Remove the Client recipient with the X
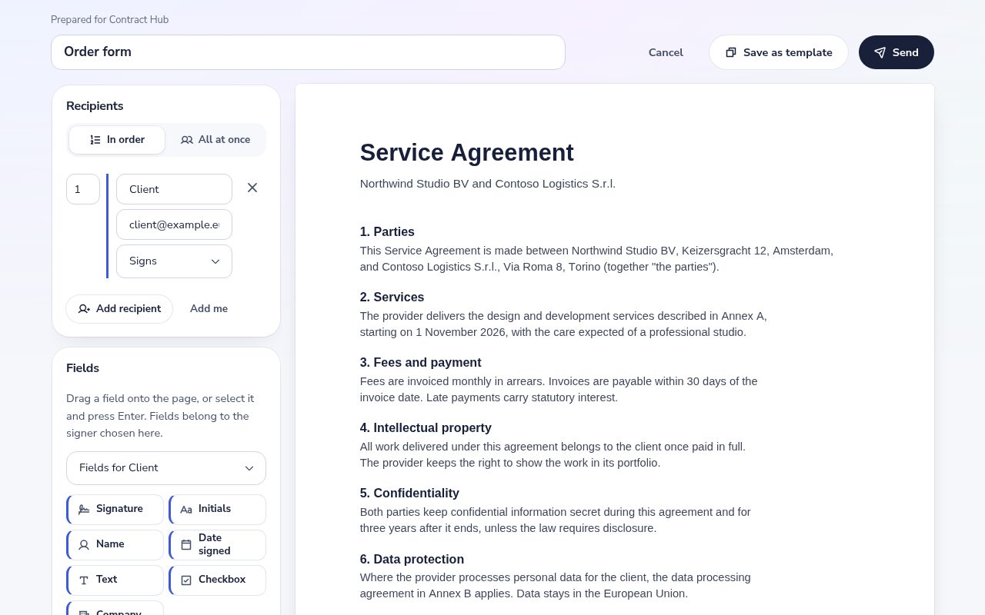Viewport: 985px width, 615px height. click(x=252, y=188)
